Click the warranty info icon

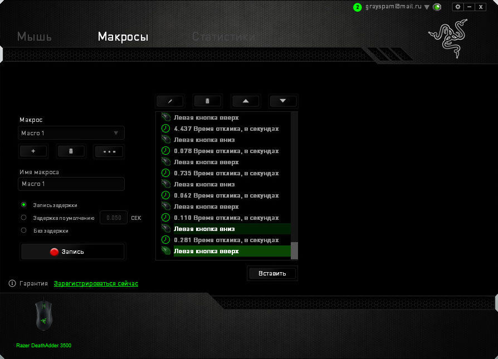pos(12,283)
